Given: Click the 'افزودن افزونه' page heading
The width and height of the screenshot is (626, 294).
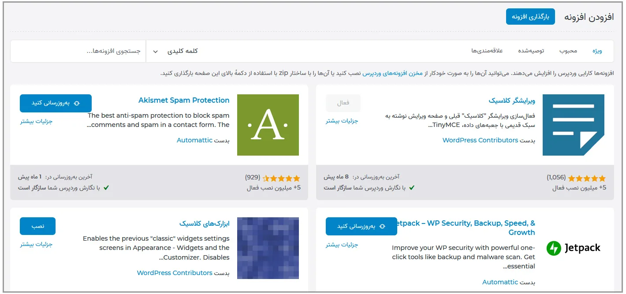Looking at the screenshot, I should pos(589,17).
